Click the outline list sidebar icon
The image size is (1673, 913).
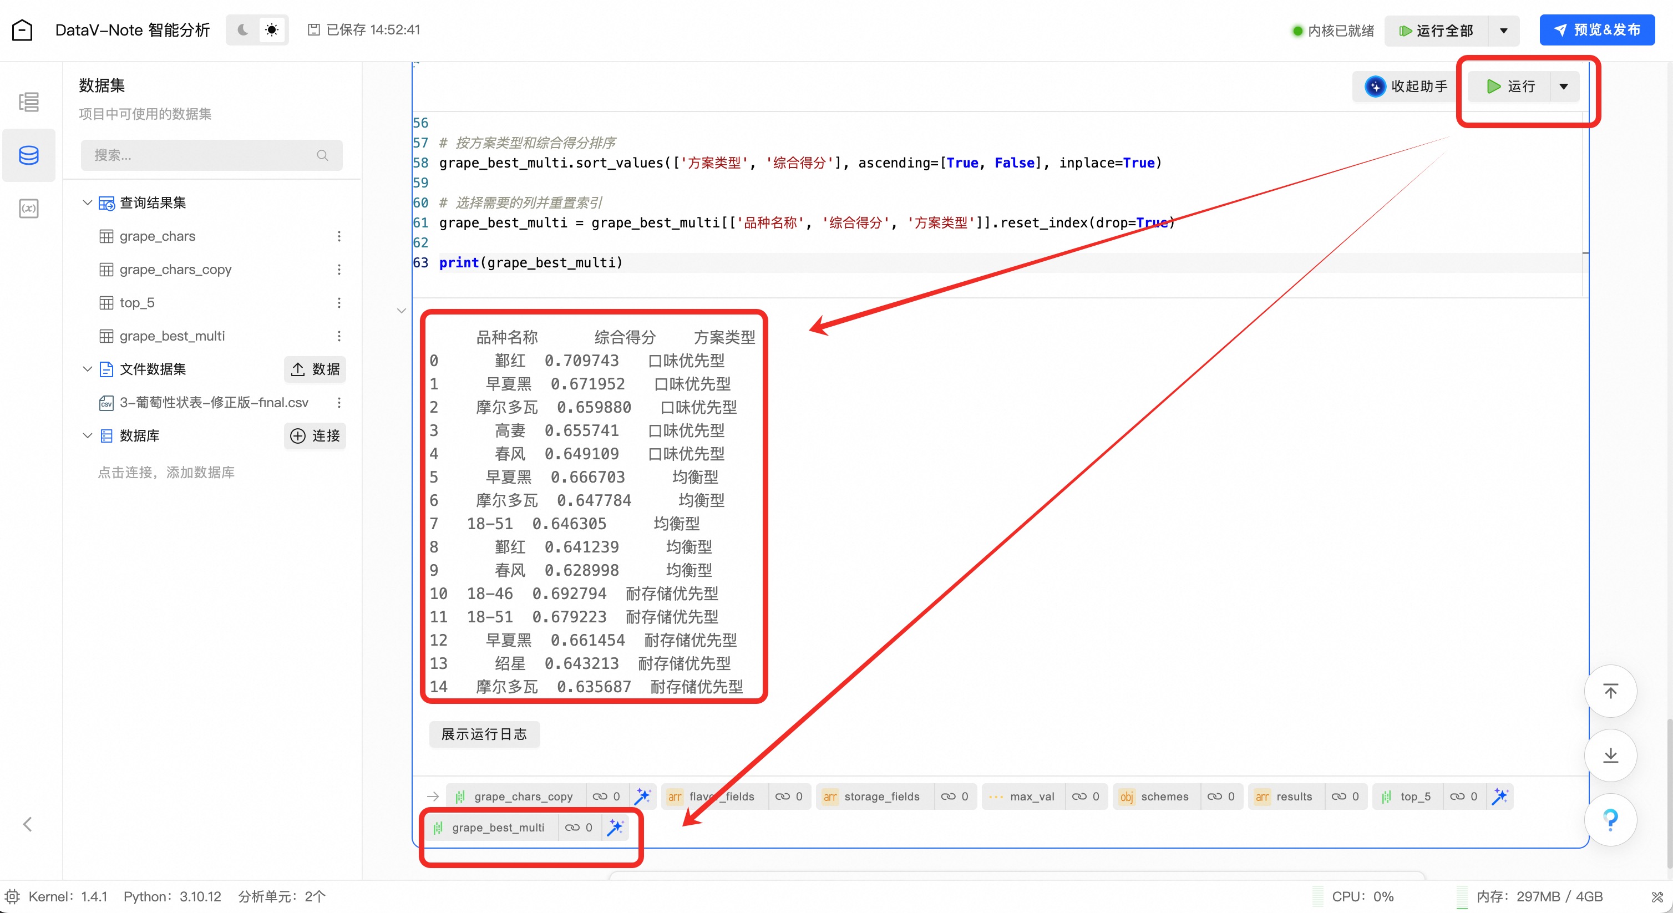tap(29, 102)
